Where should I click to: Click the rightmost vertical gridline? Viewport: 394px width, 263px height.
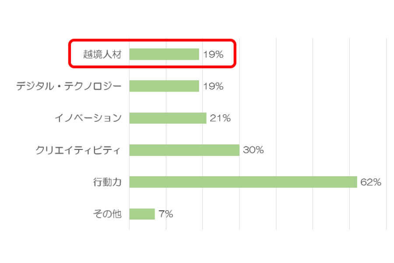point(386,134)
